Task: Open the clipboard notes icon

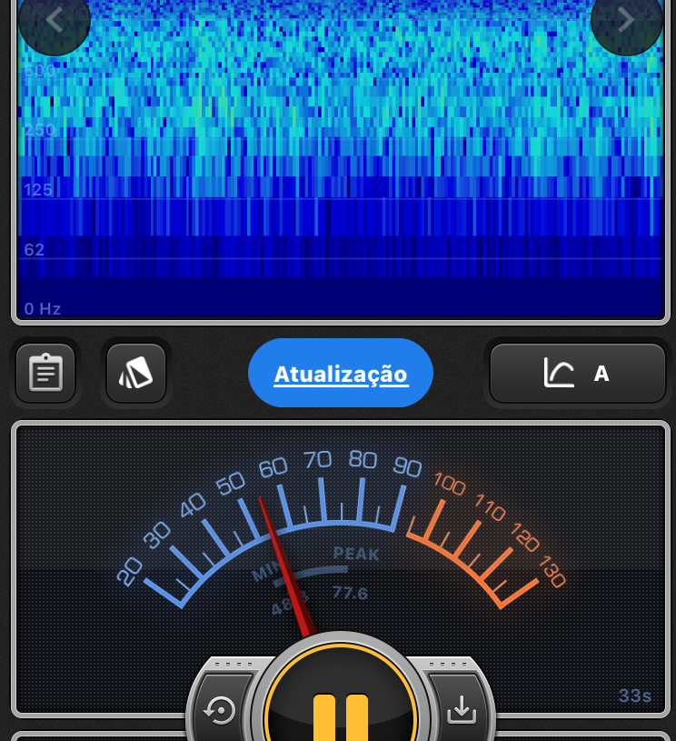Action: point(45,373)
